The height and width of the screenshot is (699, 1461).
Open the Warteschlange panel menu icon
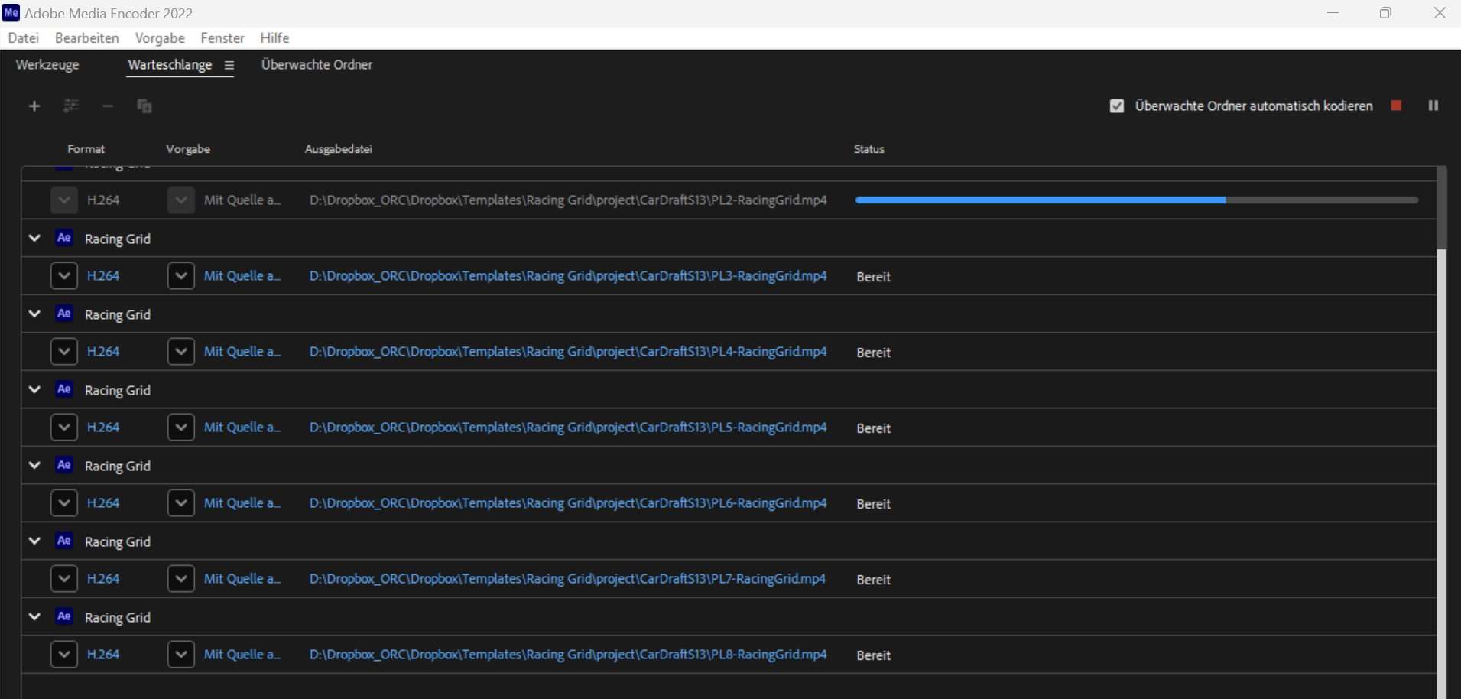pos(229,66)
